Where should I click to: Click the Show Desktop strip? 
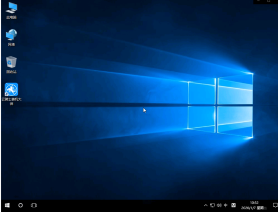277,205
